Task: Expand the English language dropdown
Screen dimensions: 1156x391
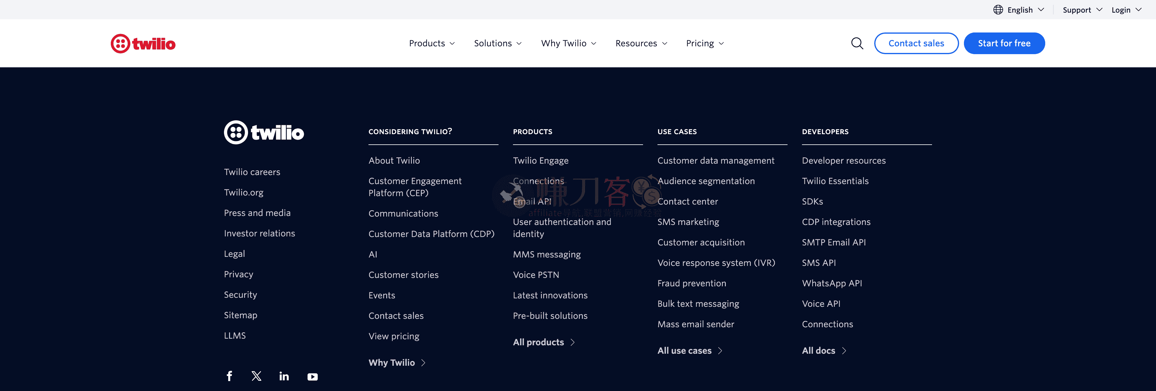Action: pyautogui.click(x=1020, y=9)
